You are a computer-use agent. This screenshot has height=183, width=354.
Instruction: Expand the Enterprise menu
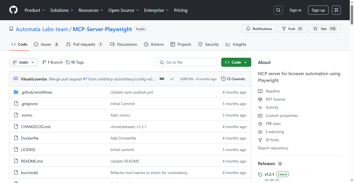coord(156,10)
